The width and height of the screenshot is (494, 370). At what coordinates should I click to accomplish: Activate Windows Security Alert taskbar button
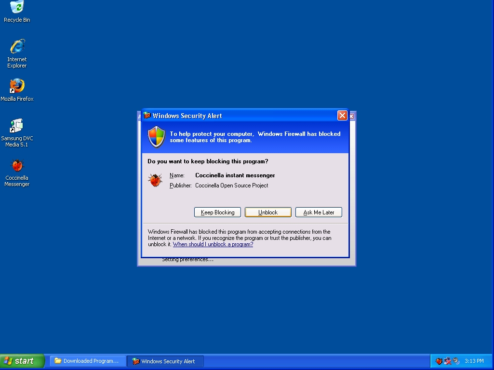click(x=165, y=361)
